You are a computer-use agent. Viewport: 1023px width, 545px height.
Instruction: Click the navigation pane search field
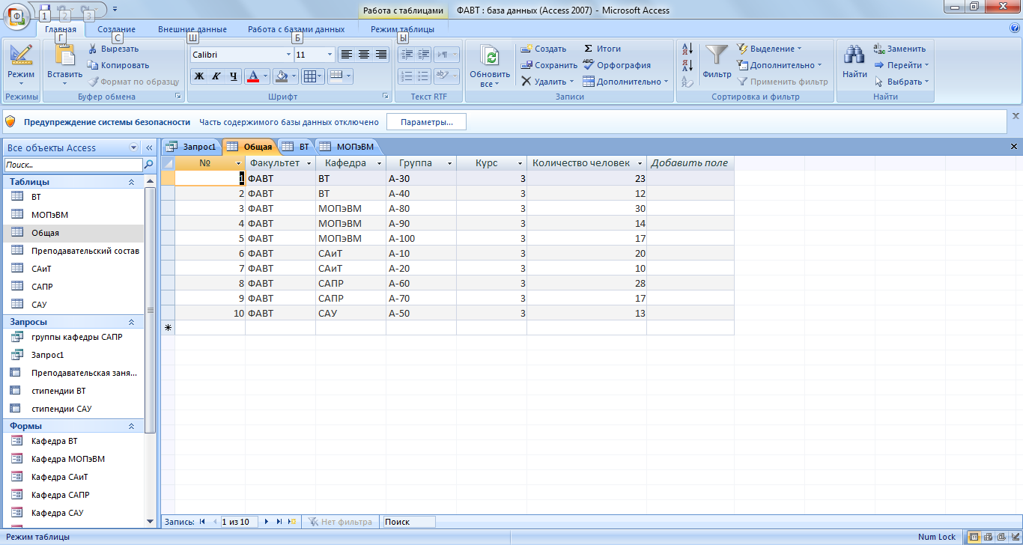click(73, 165)
